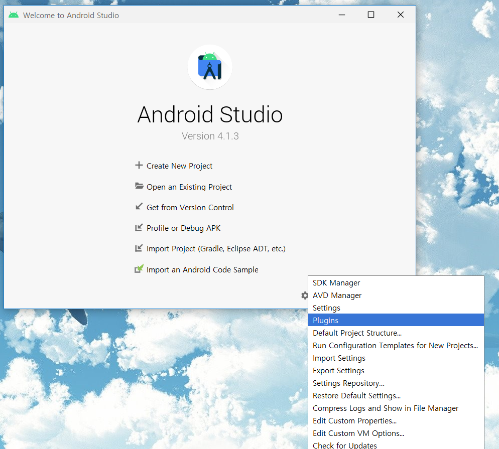Open Settings Repository...
This screenshot has width=499, height=449.
[396, 383]
